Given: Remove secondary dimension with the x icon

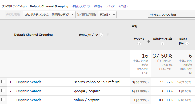Looking at the screenshot, I should point(107,34).
